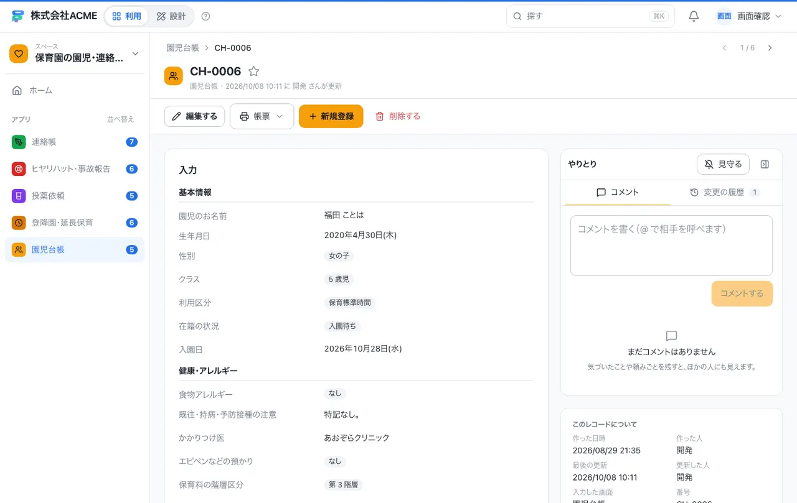
Task: Click the 入園日 value 2026年10月28日(水)
Action: [x=363, y=349]
